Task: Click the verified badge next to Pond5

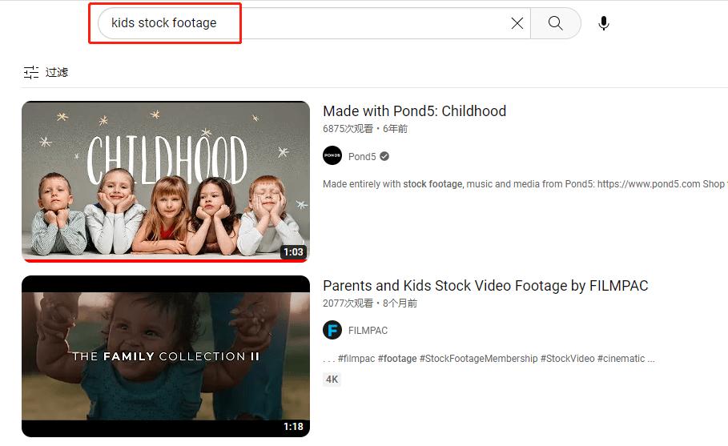Action: point(384,156)
